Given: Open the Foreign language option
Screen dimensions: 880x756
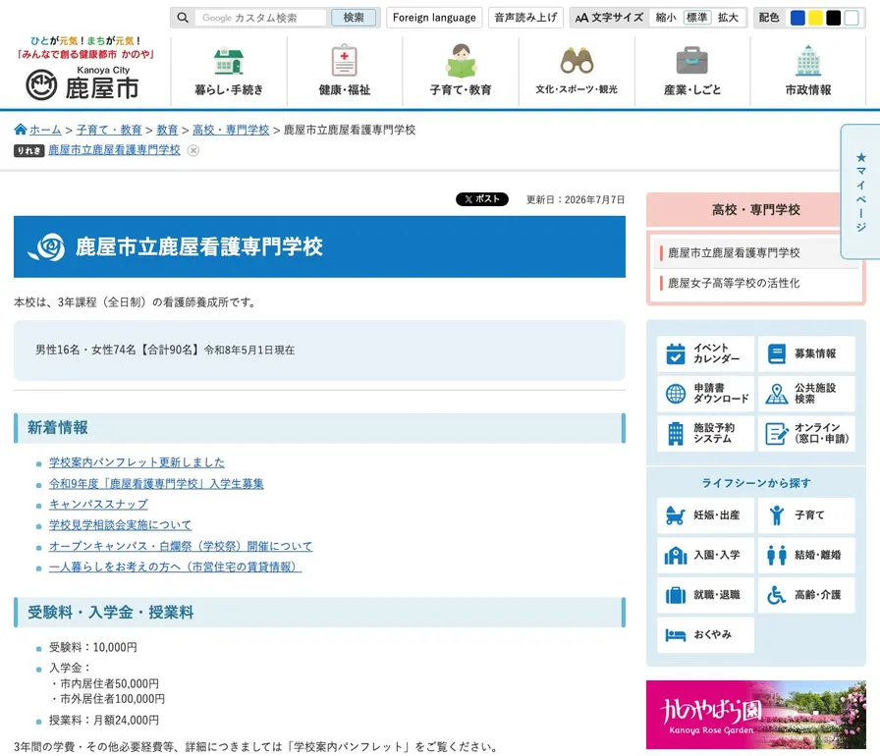Looking at the screenshot, I should (x=434, y=18).
